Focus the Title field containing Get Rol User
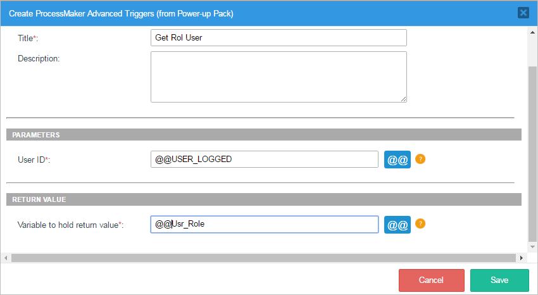 point(278,38)
